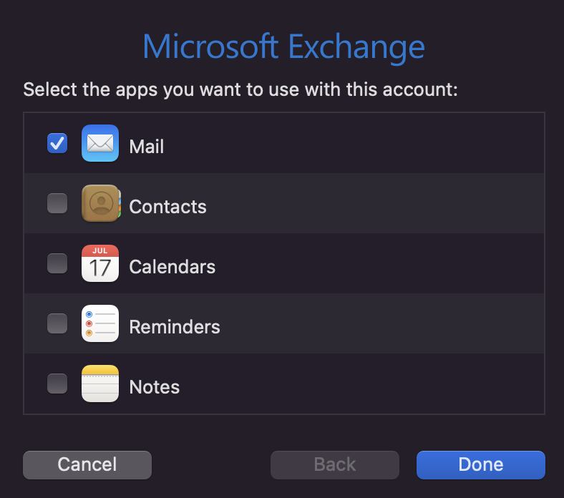The image size is (564, 498).
Task: Cancel the Exchange account setup
Action: [87, 464]
